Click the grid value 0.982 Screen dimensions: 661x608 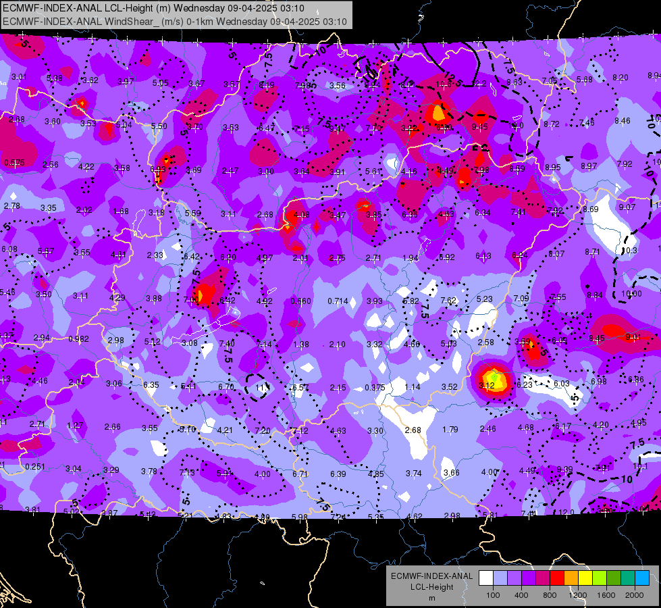[x=78, y=339]
